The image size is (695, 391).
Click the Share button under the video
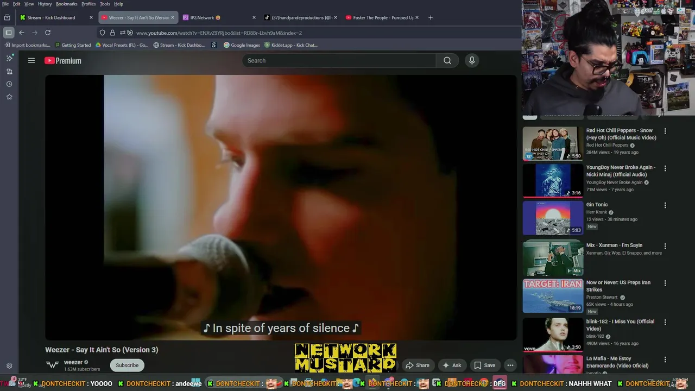pos(418,365)
